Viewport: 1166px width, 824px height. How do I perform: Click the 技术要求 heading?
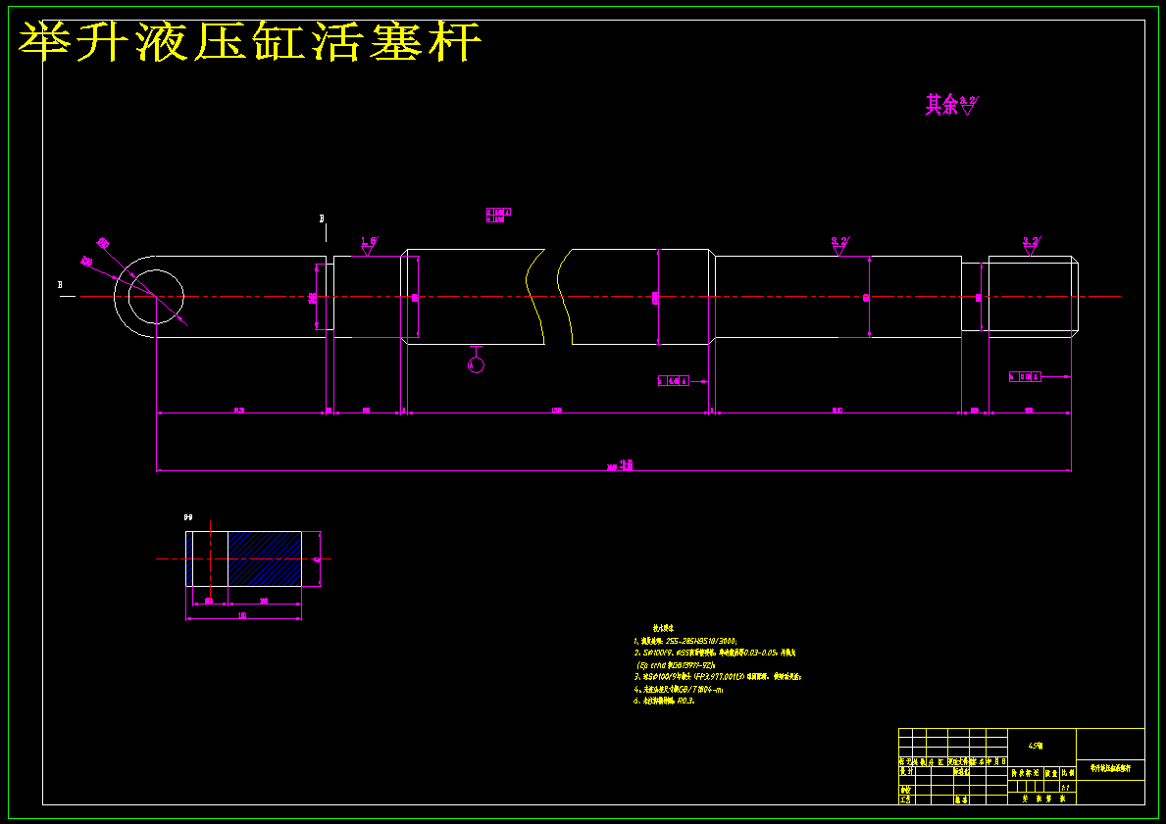(663, 629)
